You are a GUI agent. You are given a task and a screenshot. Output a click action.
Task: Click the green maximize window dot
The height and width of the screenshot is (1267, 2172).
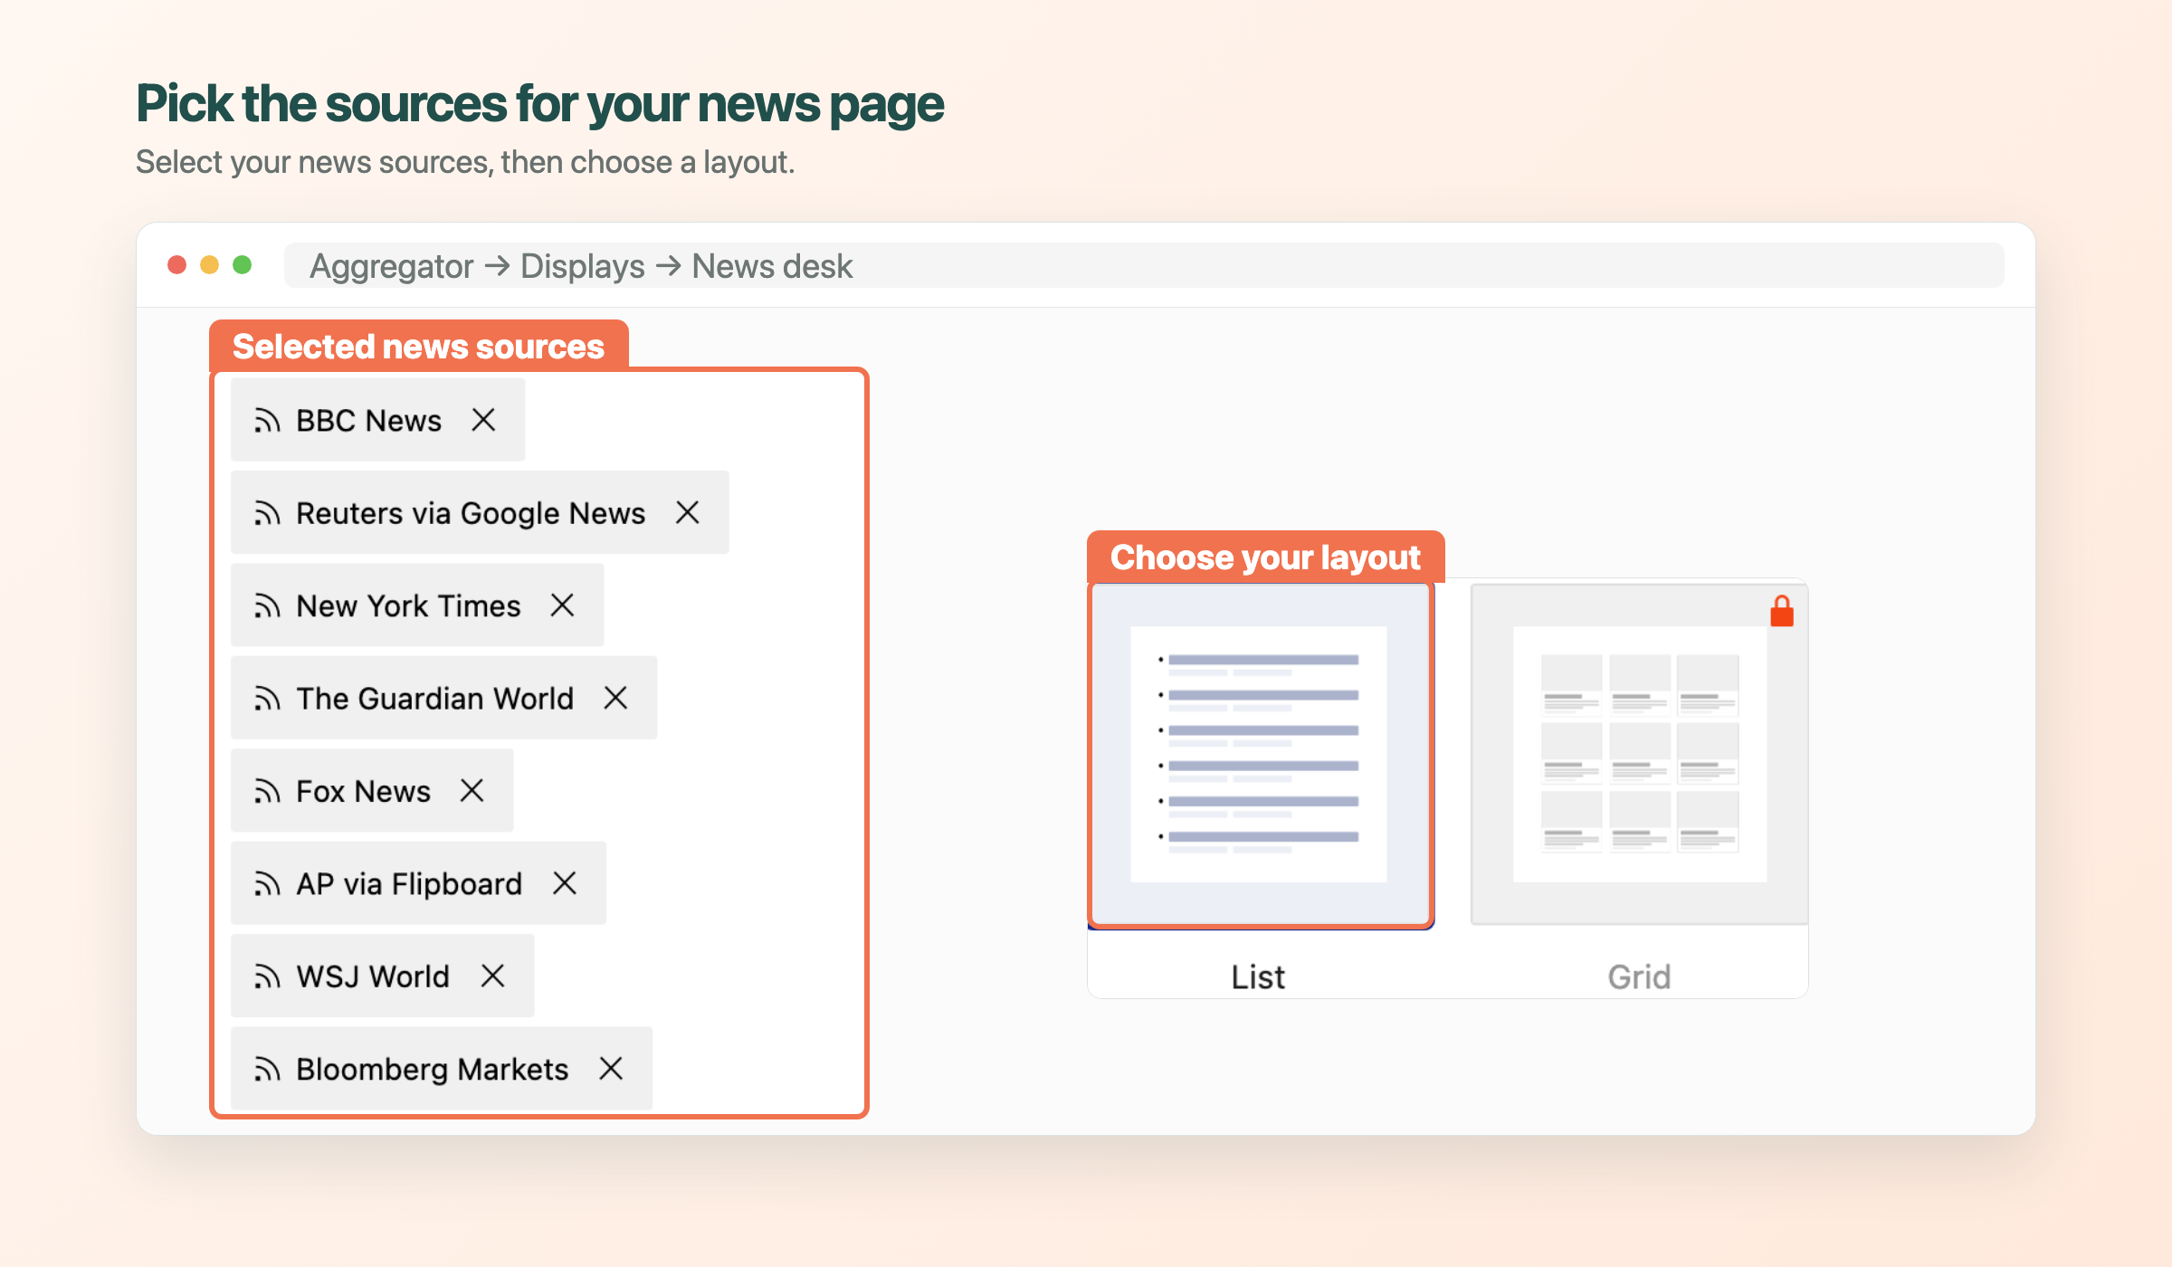point(242,264)
